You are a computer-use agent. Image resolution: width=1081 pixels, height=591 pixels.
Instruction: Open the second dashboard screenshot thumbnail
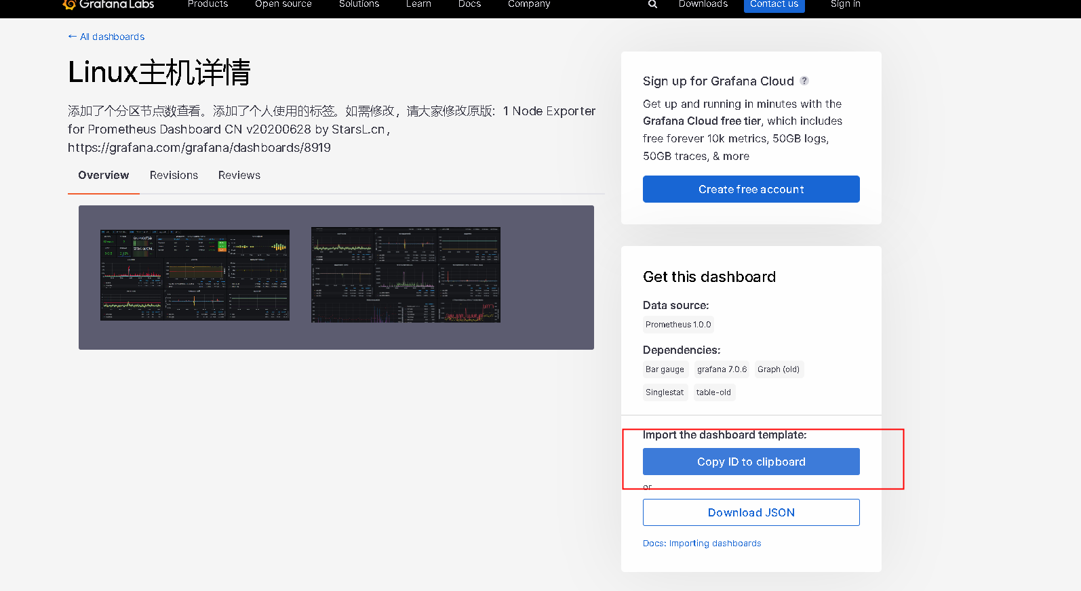click(x=406, y=274)
